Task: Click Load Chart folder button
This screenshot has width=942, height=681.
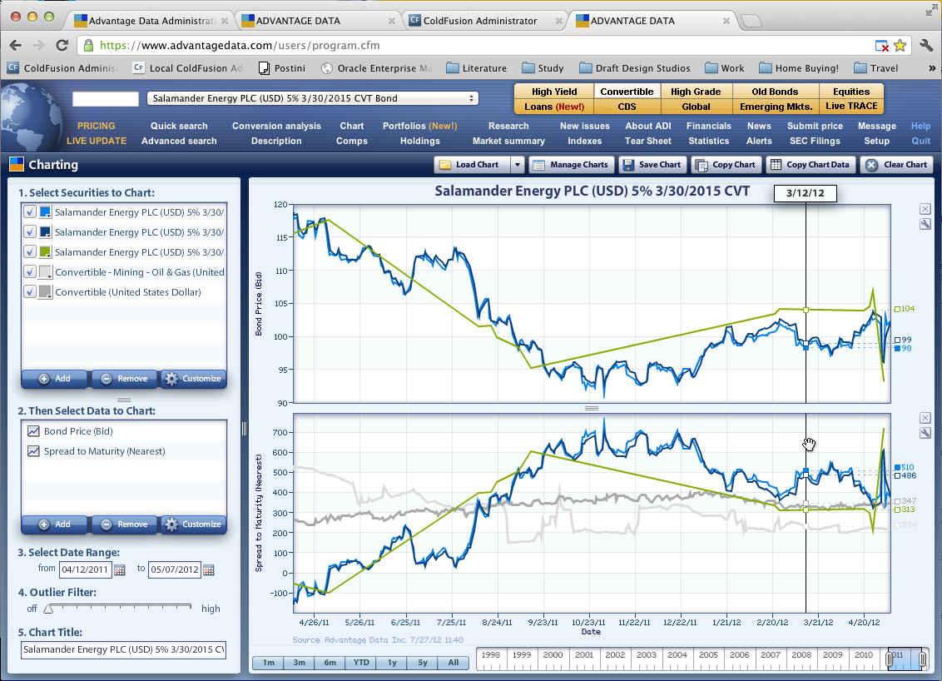Action: tap(472, 165)
